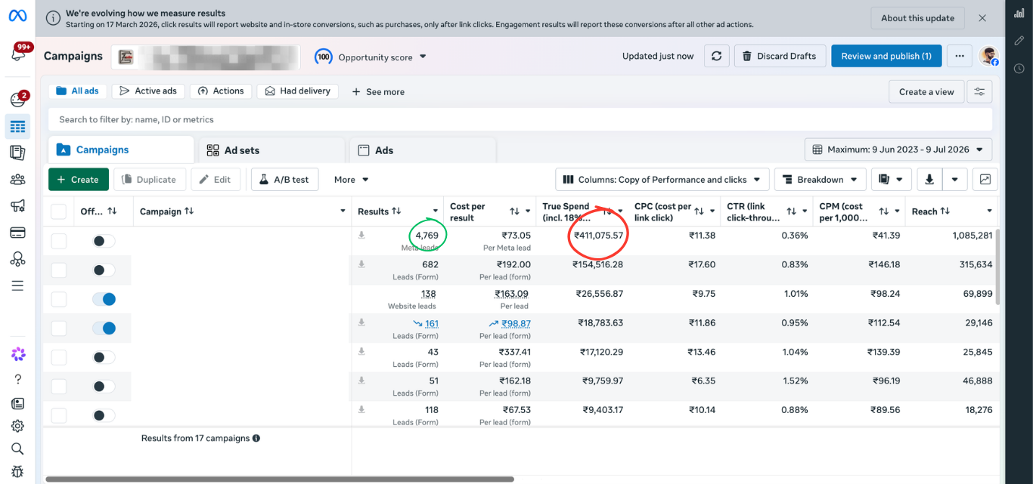1033x484 pixels.
Task: Click the search filter input field
Action: [x=520, y=119]
